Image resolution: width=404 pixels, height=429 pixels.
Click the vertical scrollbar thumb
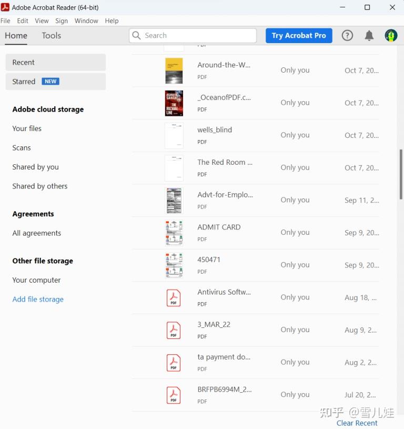pyautogui.click(x=401, y=174)
